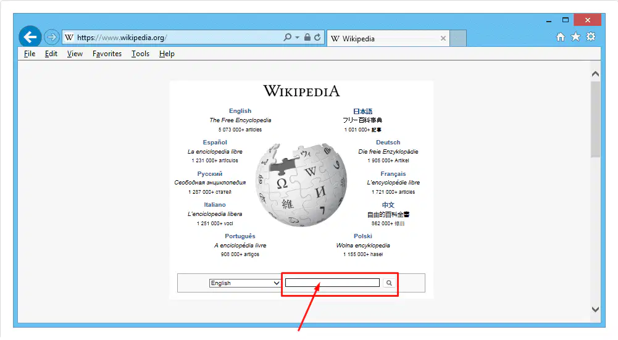Click the Wikipedia search text field
The image size is (618, 340).
(332, 283)
